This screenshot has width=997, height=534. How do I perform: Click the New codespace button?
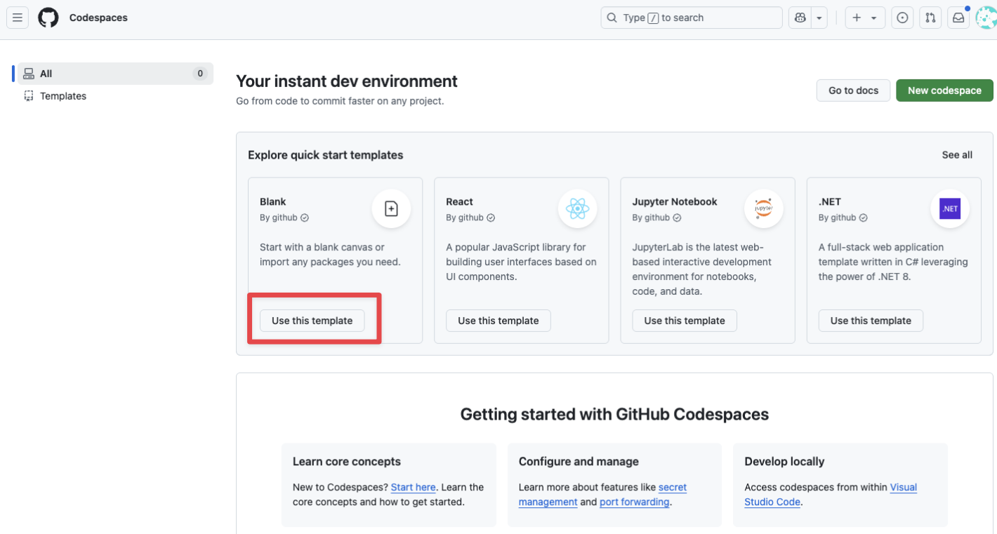click(944, 91)
